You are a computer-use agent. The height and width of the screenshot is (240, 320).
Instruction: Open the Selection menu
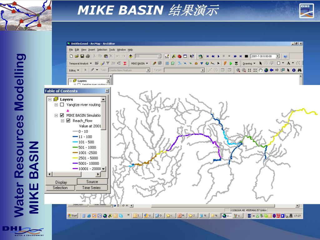coord(102,50)
